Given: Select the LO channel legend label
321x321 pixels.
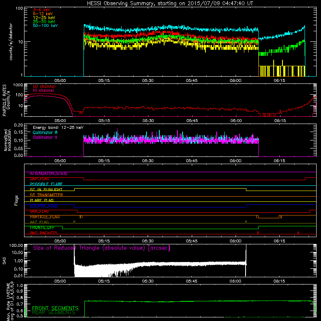Looking at the screenshot, I should coord(44,86).
